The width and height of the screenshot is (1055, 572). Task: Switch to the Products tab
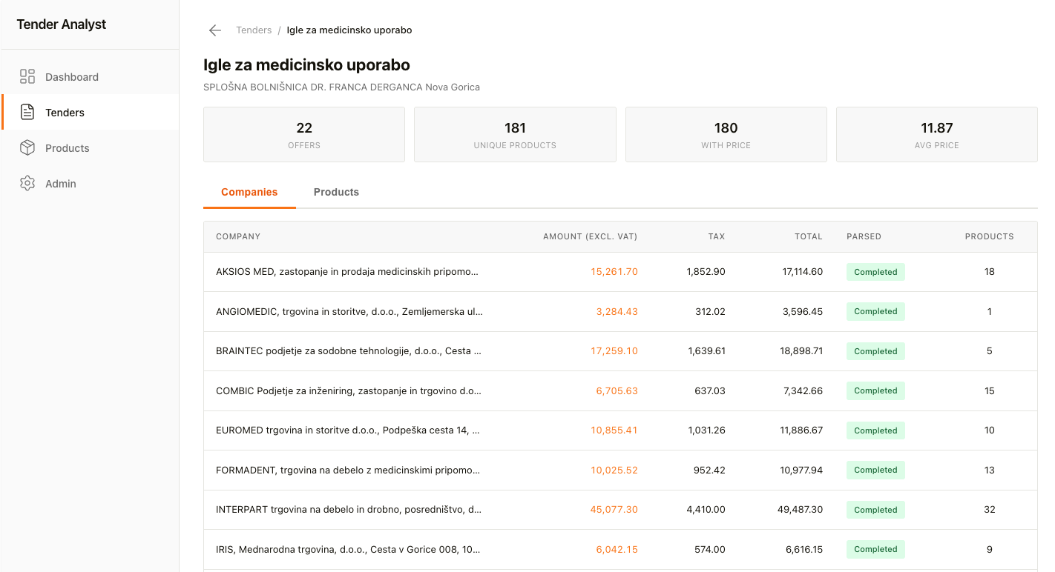click(336, 192)
